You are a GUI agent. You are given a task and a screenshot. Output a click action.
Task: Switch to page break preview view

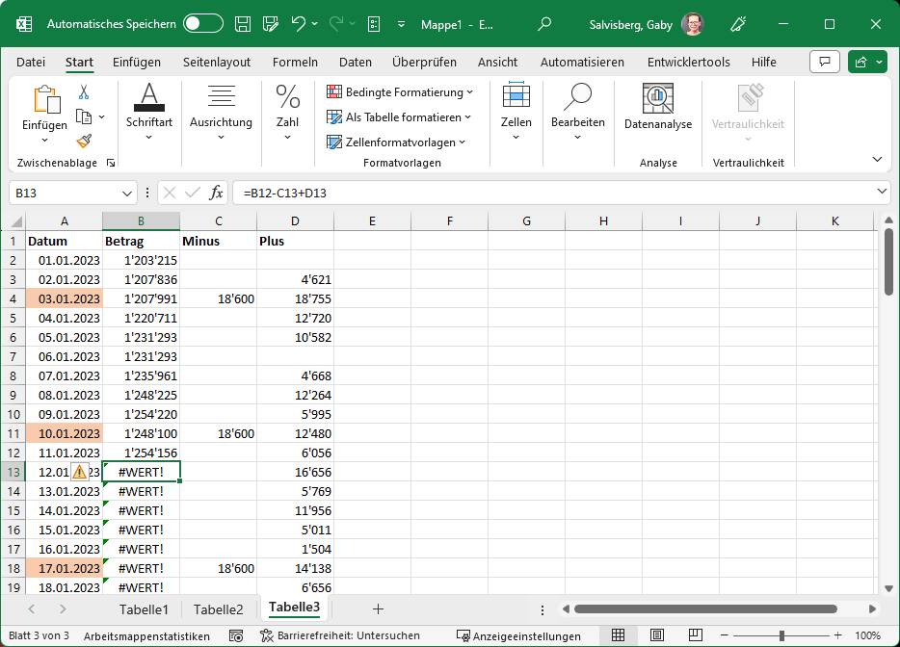pos(693,635)
